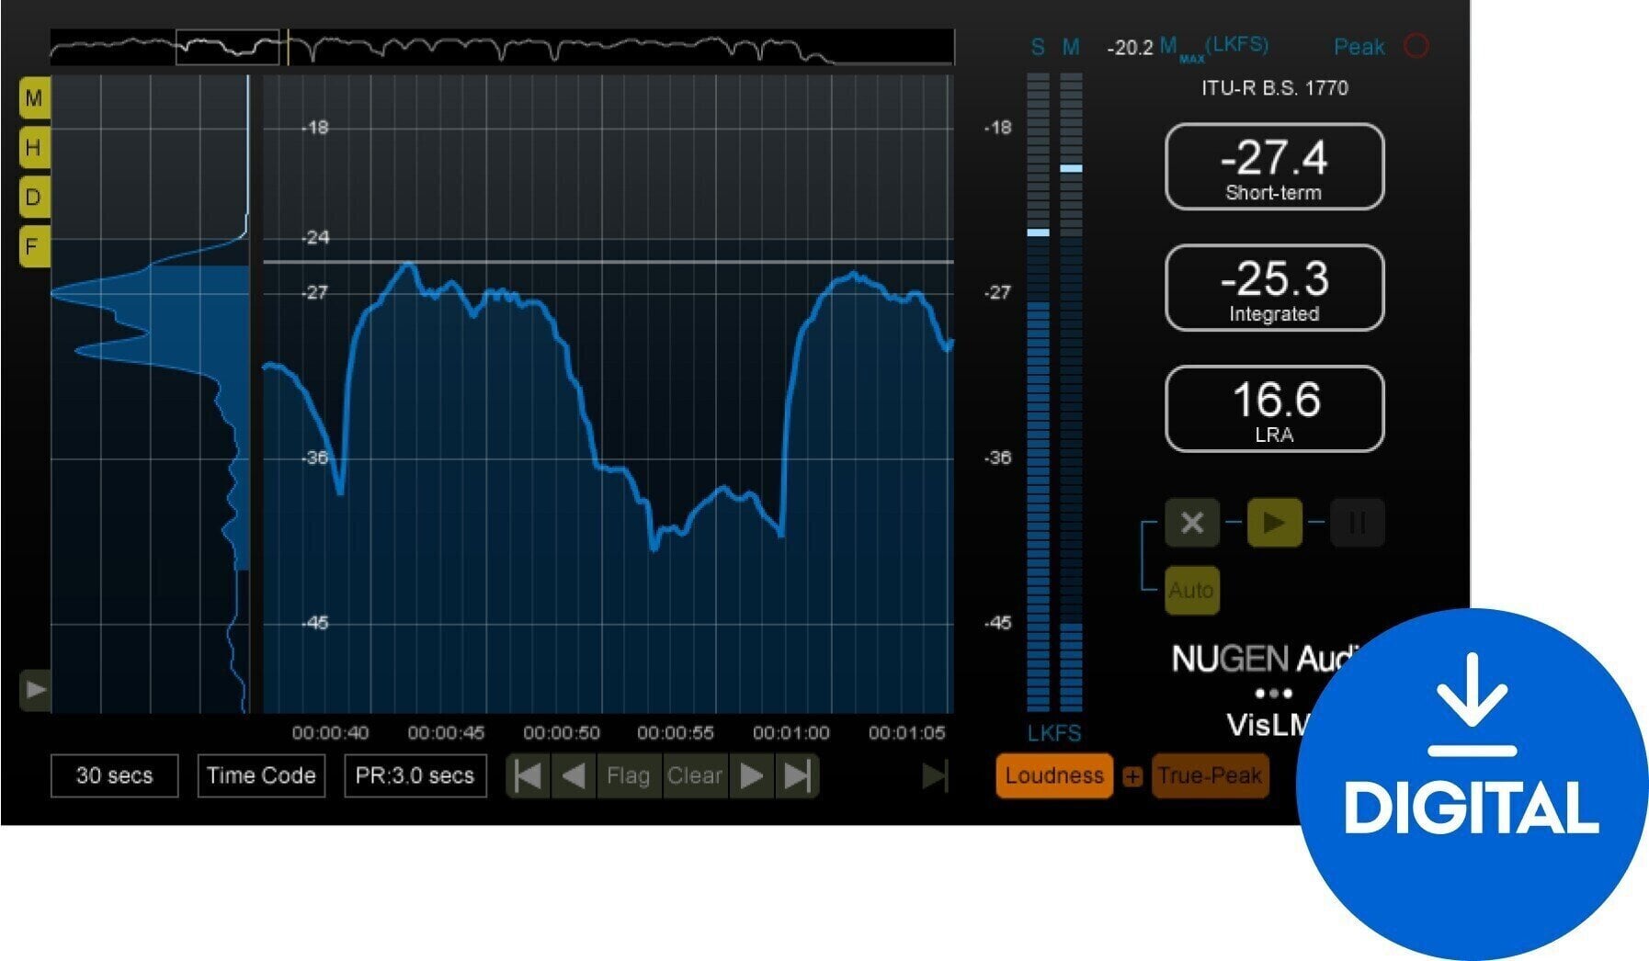The width and height of the screenshot is (1649, 961).
Task: Open the Time Code display selector
Action: pyautogui.click(x=260, y=776)
